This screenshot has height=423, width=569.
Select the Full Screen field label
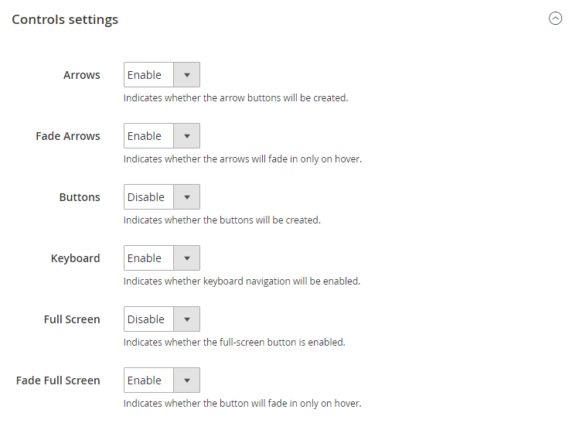[72, 319]
